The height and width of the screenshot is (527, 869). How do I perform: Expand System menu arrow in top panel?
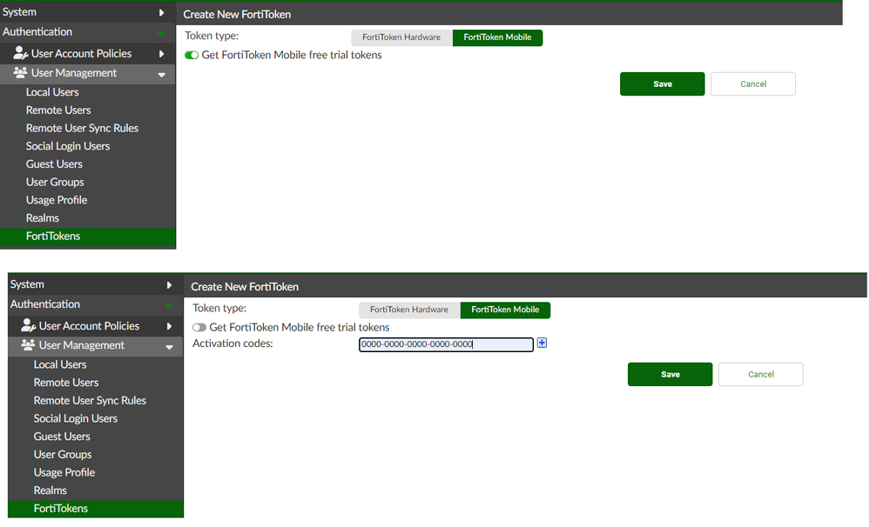click(x=161, y=12)
